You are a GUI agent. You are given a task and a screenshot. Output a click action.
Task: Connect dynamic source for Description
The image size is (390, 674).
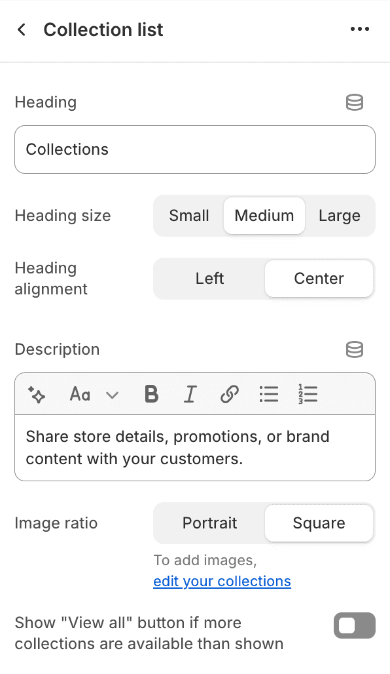[x=355, y=349]
